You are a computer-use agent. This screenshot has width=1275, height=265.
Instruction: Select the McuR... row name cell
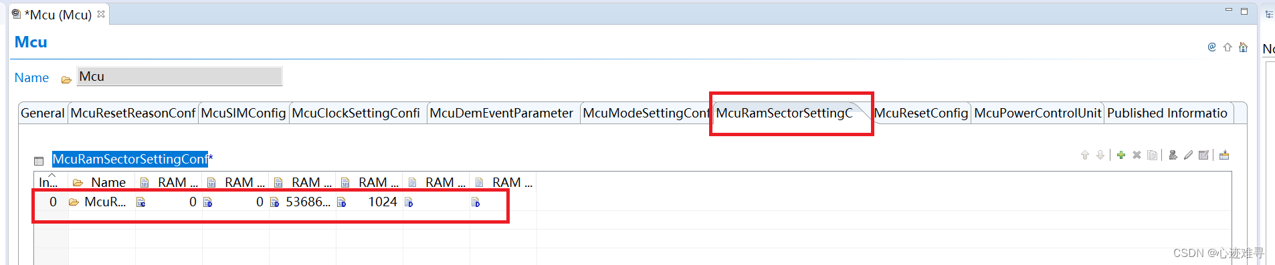click(x=102, y=202)
